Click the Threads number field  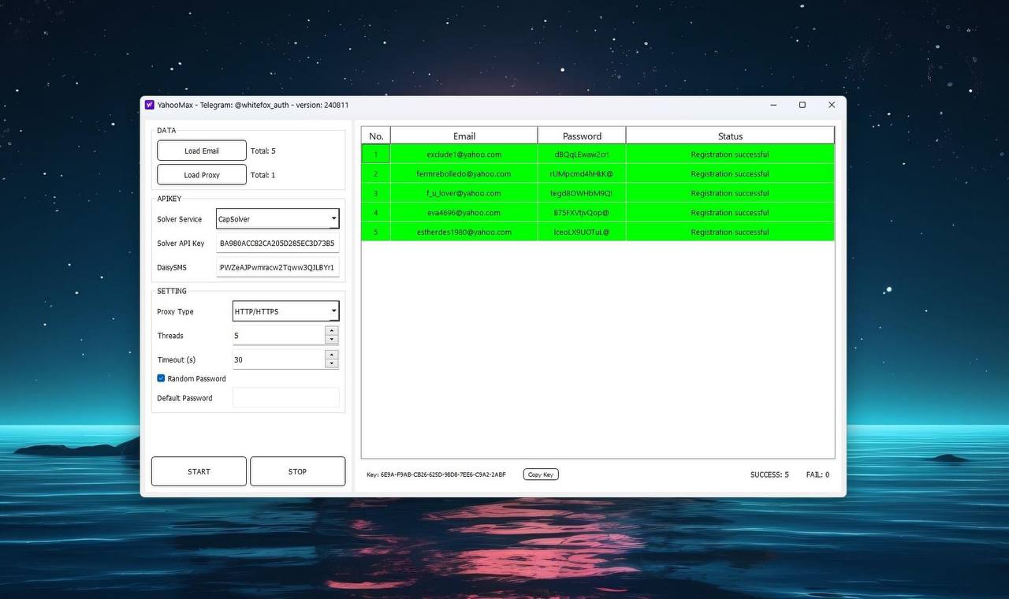pos(278,336)
